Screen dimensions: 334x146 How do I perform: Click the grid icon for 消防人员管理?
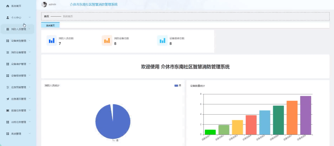click(8, 29)
